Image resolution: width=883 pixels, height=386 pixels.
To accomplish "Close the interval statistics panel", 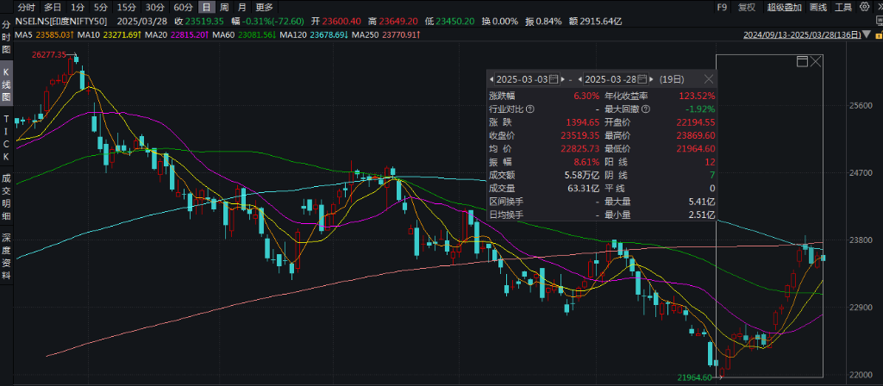I will [x=709, y=78].
